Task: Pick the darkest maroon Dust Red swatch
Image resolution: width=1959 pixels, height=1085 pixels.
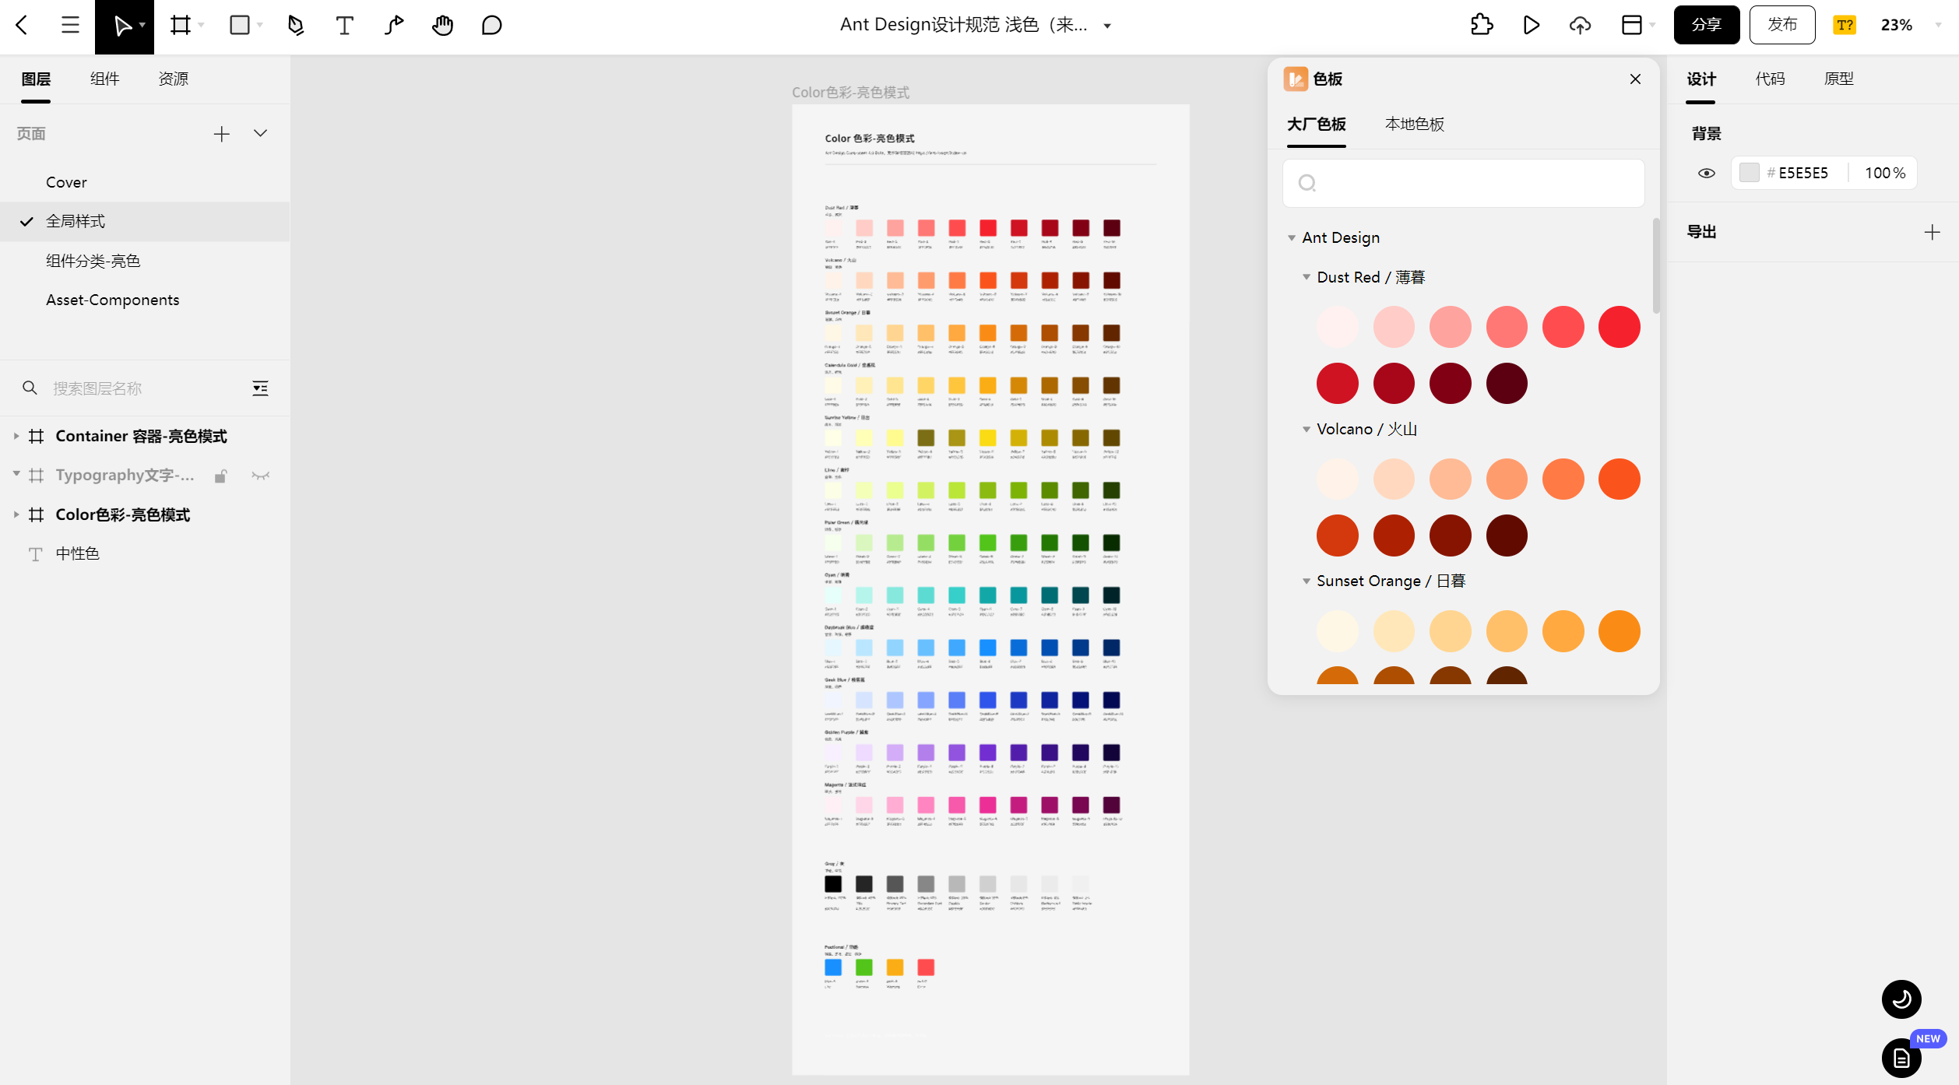Action: [x=1506, y=384]
